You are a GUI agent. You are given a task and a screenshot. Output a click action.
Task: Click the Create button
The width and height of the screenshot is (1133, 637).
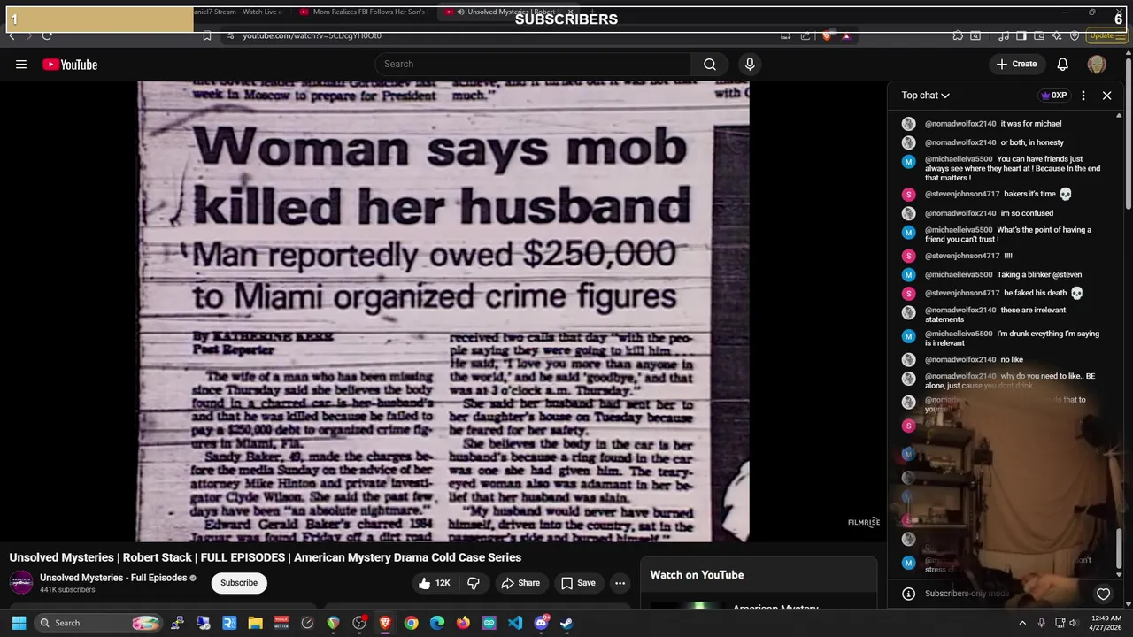(x=1015, y=64)
